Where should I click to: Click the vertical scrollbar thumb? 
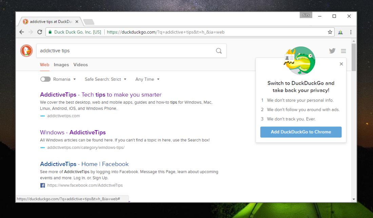[x=354, y=57]
